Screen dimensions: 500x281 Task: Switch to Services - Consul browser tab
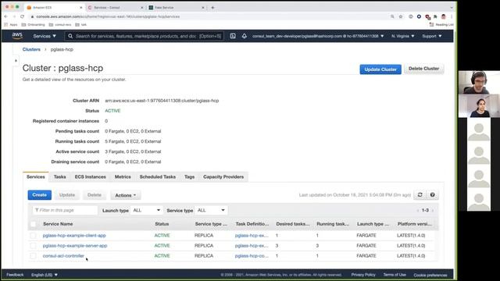(115, 7)
